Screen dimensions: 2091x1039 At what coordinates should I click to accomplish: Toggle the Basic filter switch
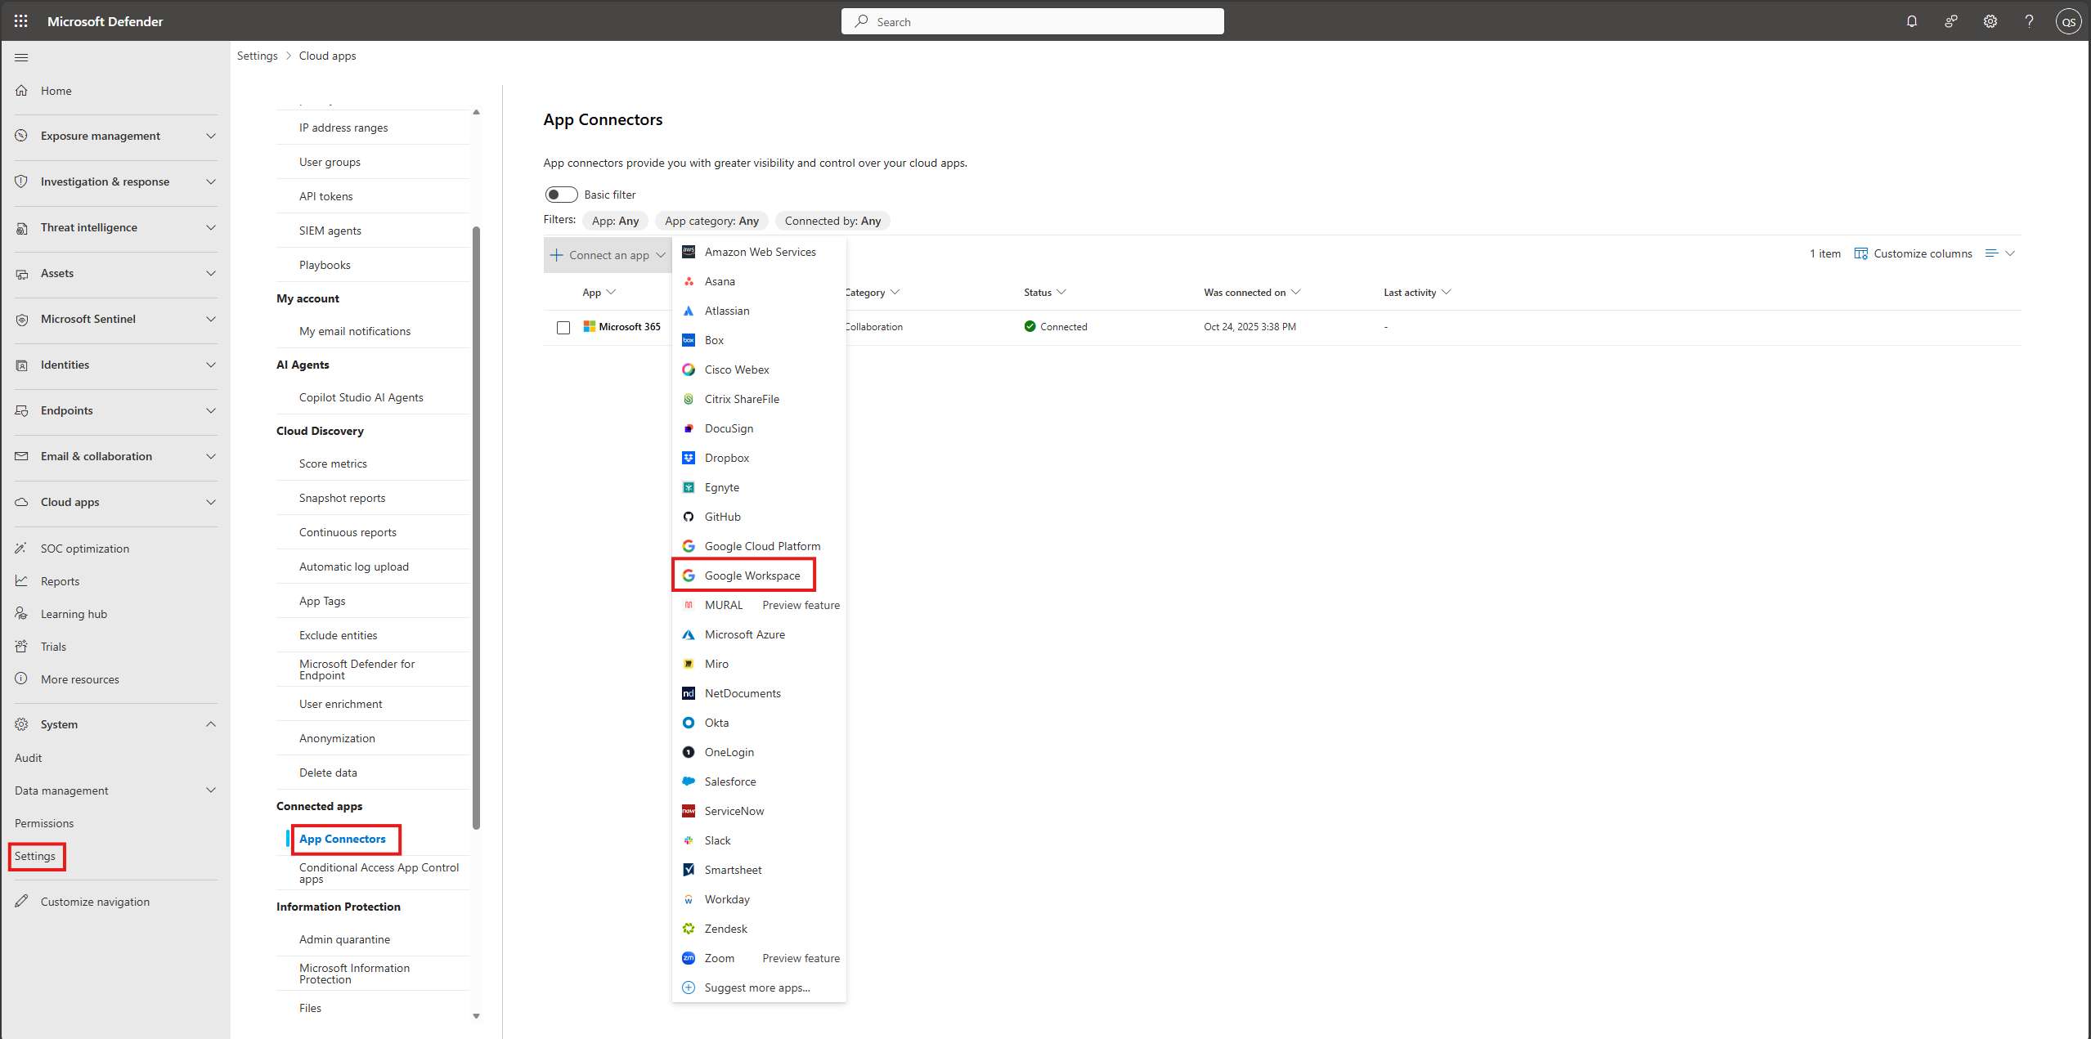pyautogui.click(x=561, y=195)
